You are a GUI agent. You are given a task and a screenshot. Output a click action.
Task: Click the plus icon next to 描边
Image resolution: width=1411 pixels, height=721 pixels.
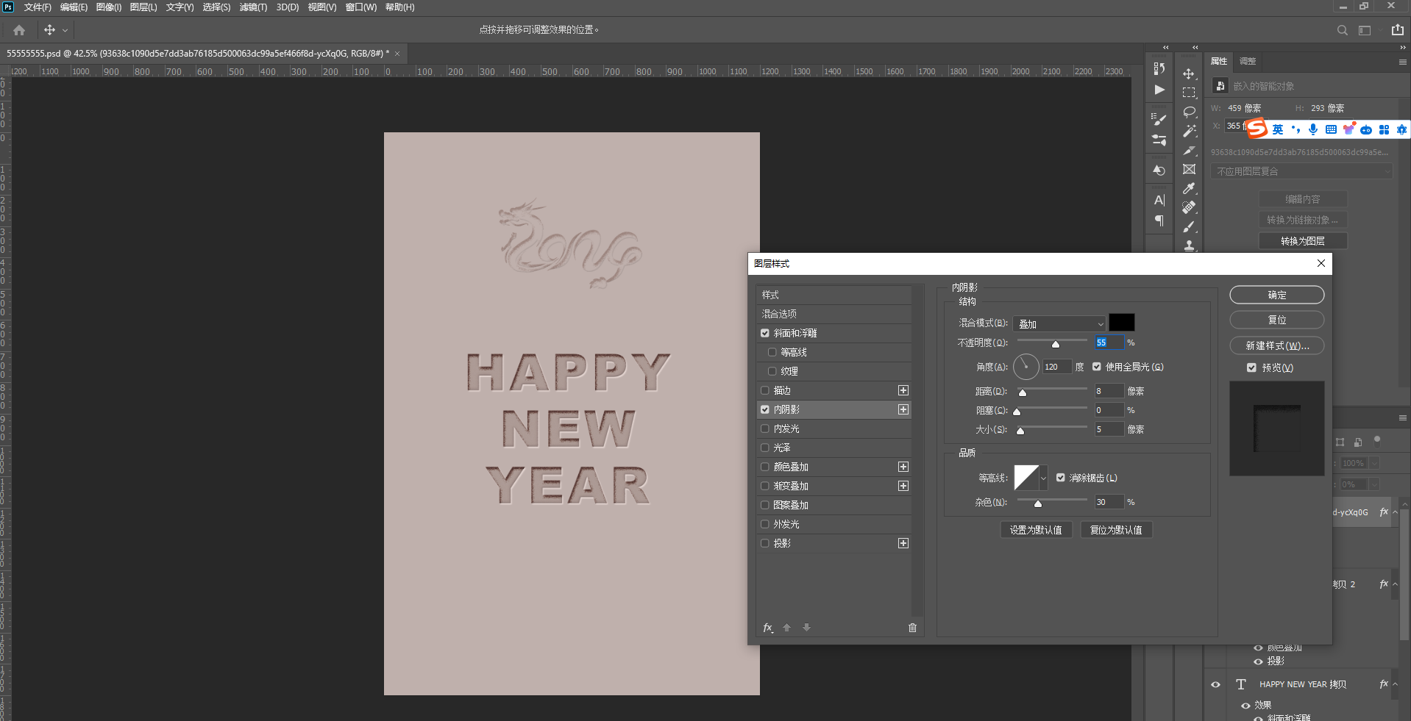click(903, 390)
